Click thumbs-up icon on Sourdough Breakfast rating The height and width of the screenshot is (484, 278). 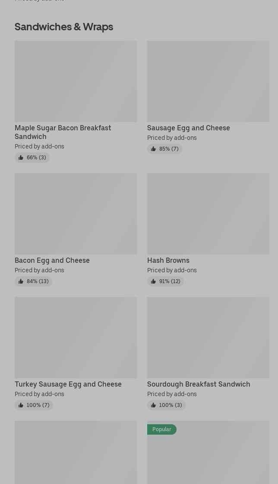coord(153,405)
